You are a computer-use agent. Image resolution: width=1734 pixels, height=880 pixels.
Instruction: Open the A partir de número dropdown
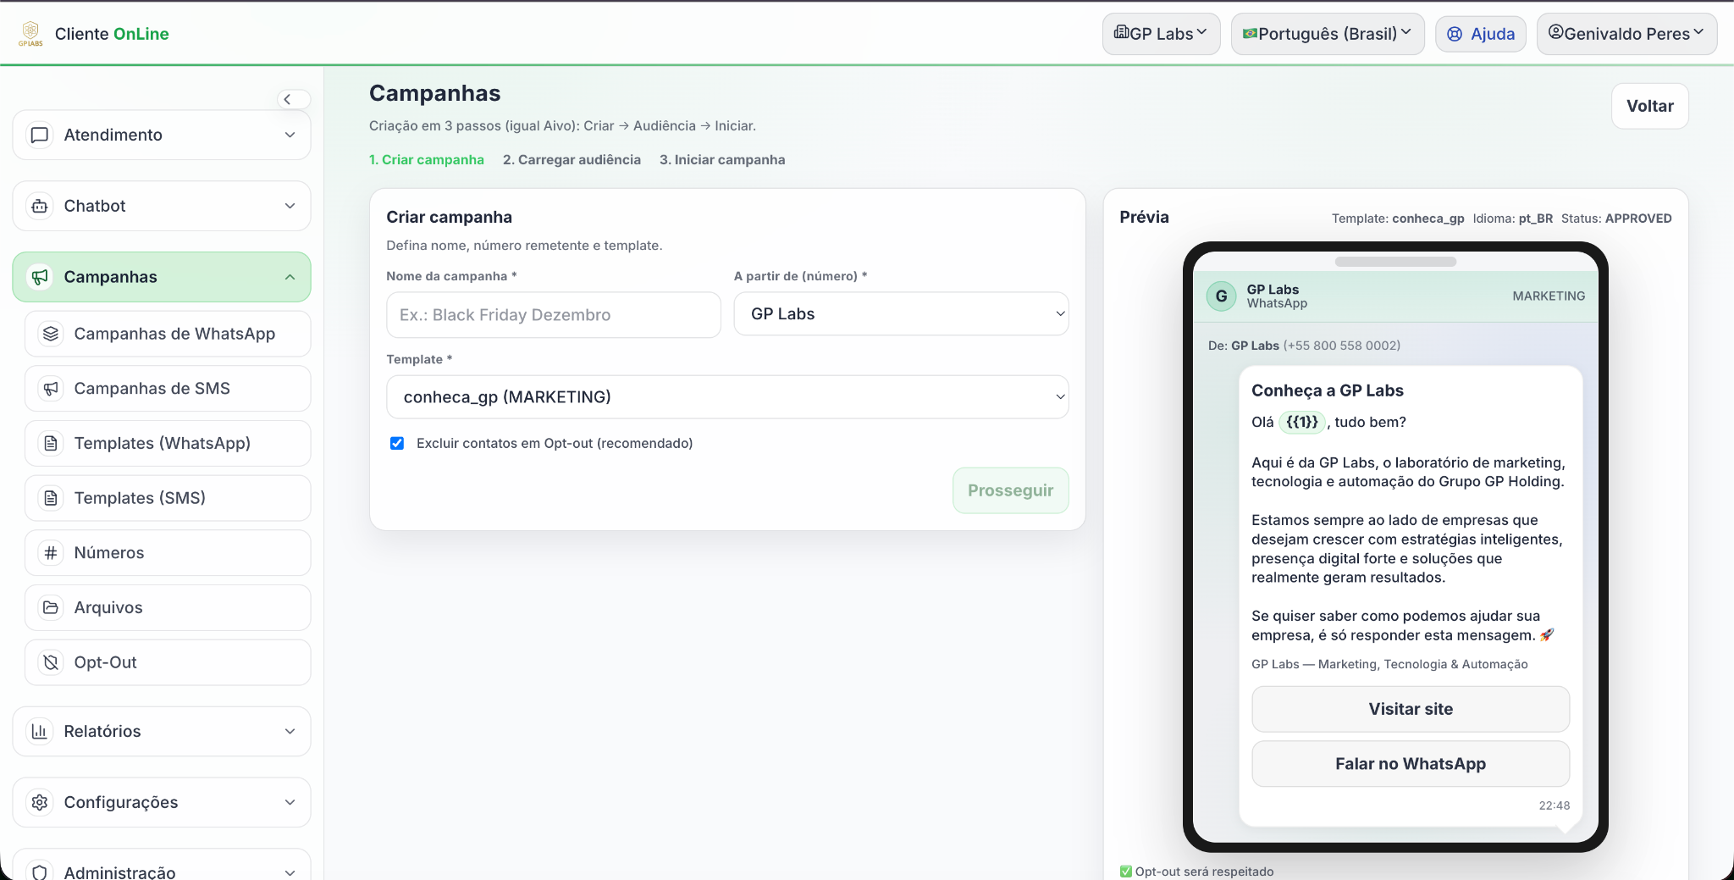(x=901, y=314)
